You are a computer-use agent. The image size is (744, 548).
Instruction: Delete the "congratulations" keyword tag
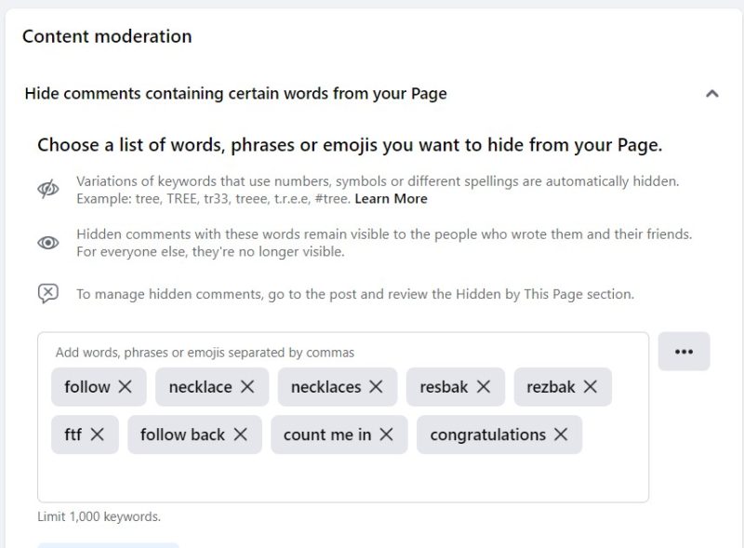(561, 434)
